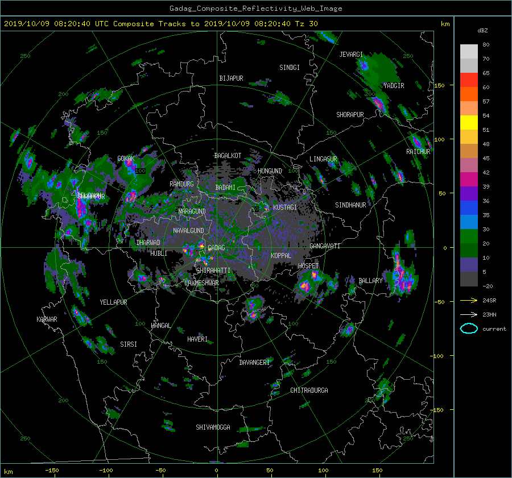Click the SHORAPUR city label

coord(350,114)
